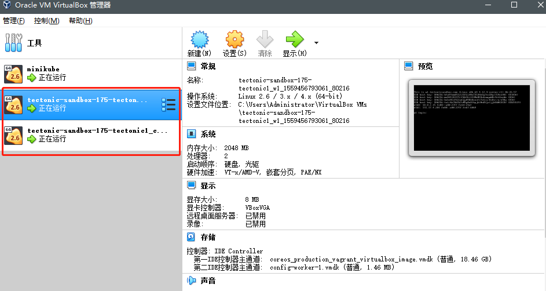This screenshot has width=546, height=291.
Task: Click the Preview (预览) section monitor icon
Action: coord(408,66)
